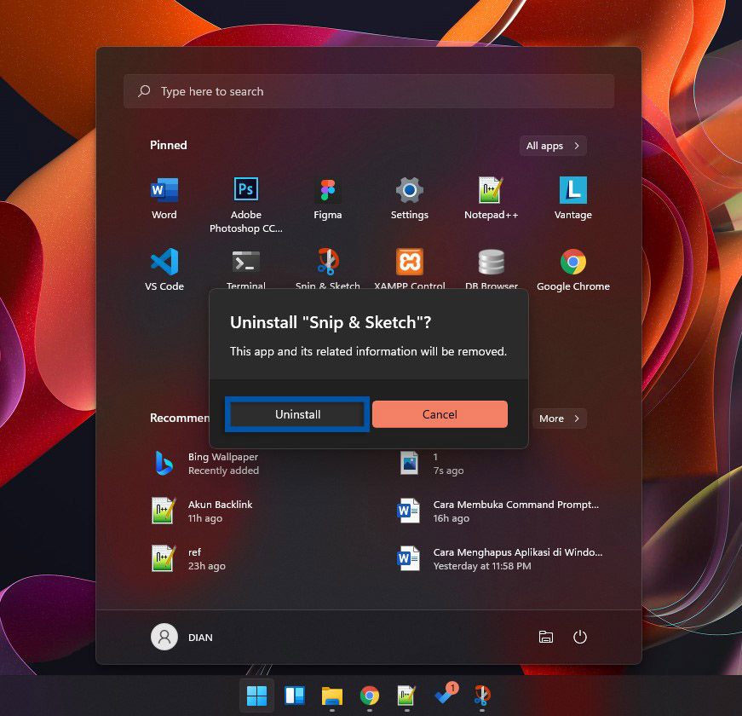Expand More recommended items

(559, 419)
